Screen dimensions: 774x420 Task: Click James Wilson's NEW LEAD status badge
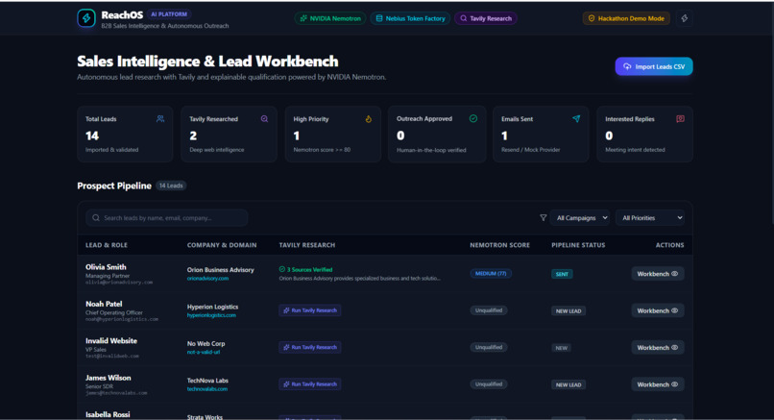[568, 384]
